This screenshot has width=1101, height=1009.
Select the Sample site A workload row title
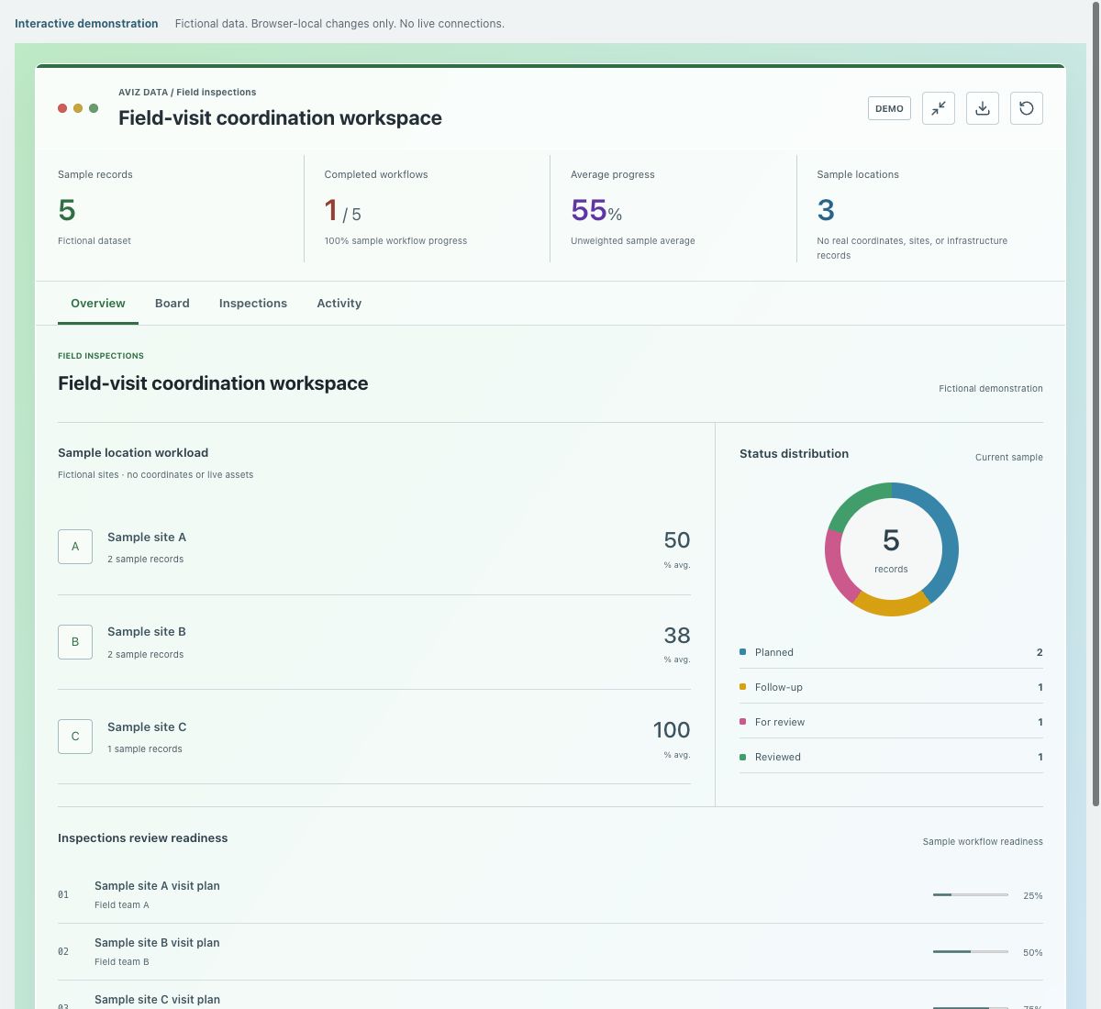(147, 538)
